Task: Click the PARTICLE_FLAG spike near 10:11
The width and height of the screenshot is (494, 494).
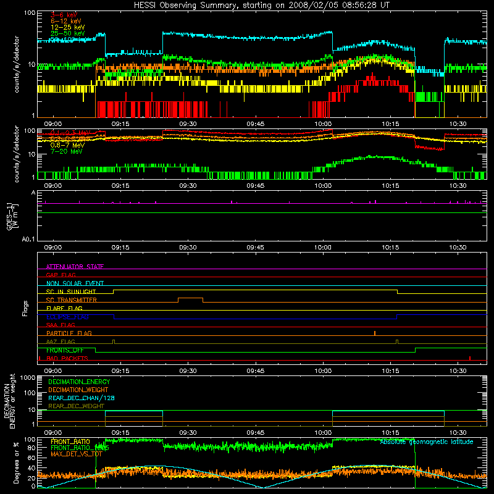Action: coord(375,333)
